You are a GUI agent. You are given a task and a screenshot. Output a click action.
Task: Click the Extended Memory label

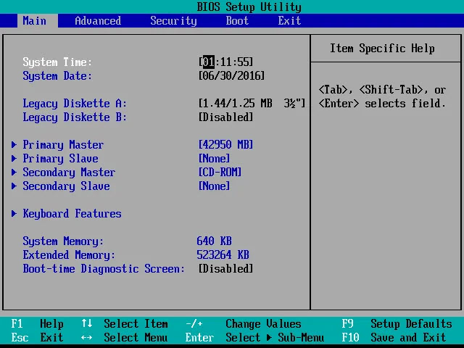coord(69,254)
